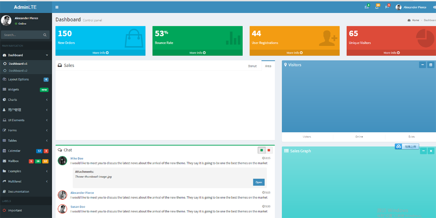Click More info under Unique Visitors
The image size is (436, 218).
pyautogui.click(x=391, y=52)
